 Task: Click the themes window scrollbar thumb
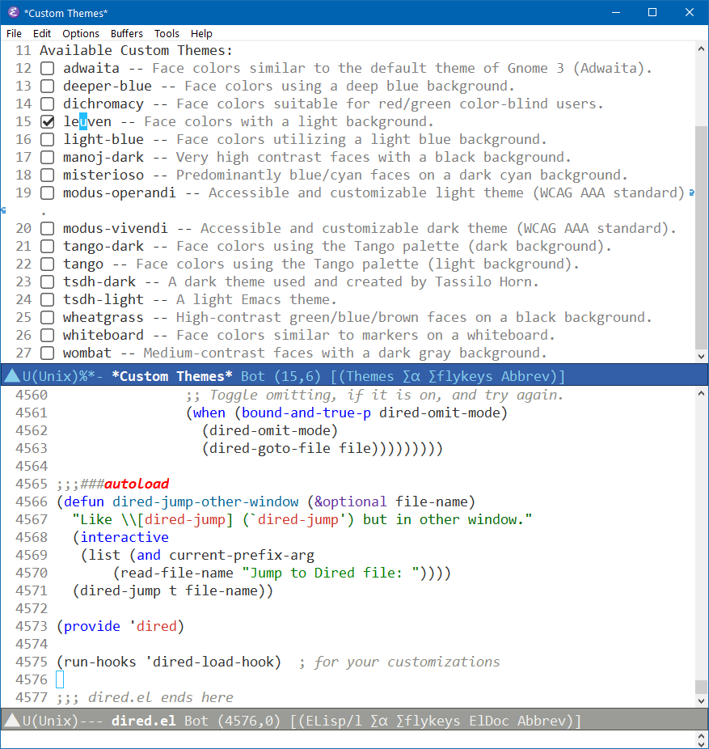pyautogui.click(x=701, y=238)
